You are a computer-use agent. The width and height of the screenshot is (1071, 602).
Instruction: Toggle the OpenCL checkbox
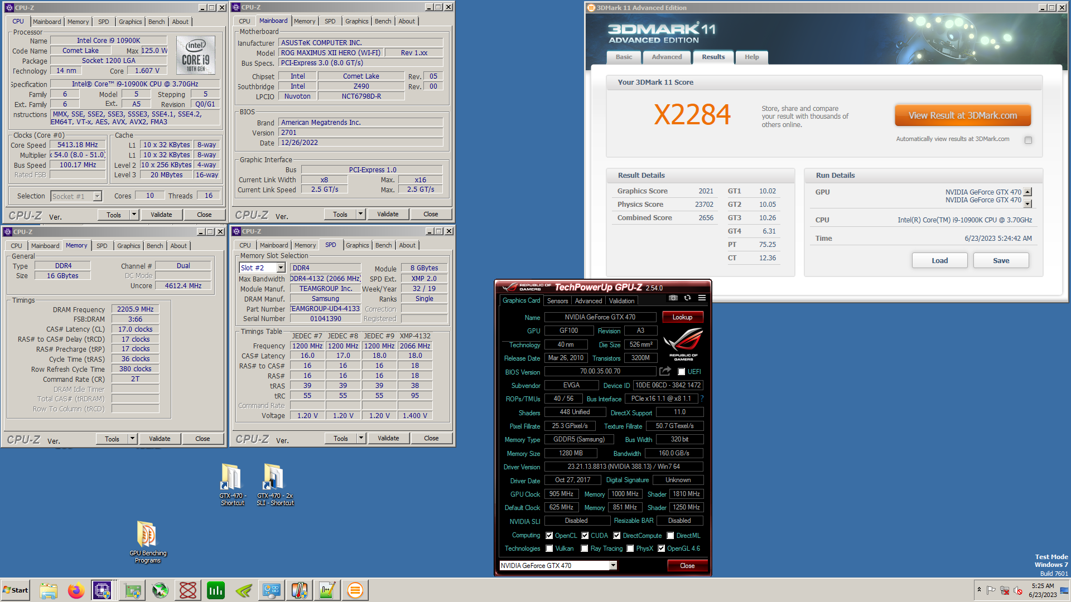coord(549,536)
